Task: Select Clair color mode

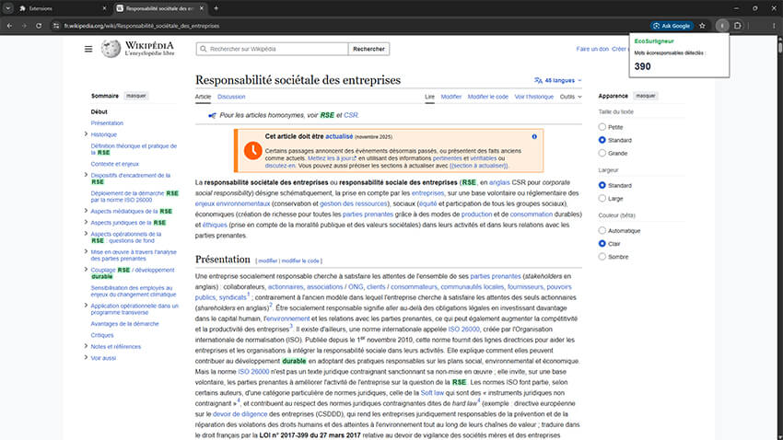Action: (602, 243)
